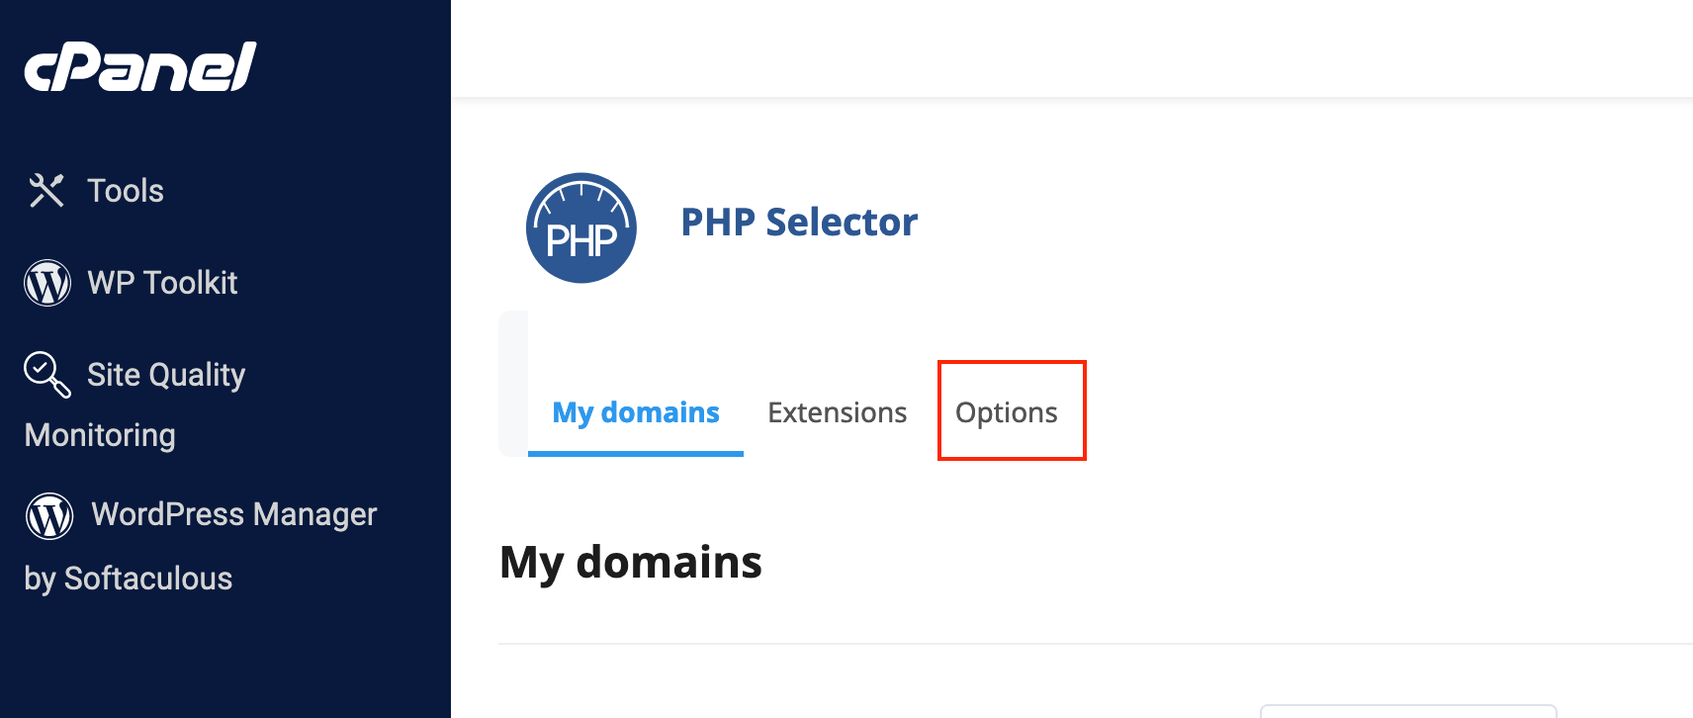
Task: Click the box below the divider
Action: (1408, 711)
